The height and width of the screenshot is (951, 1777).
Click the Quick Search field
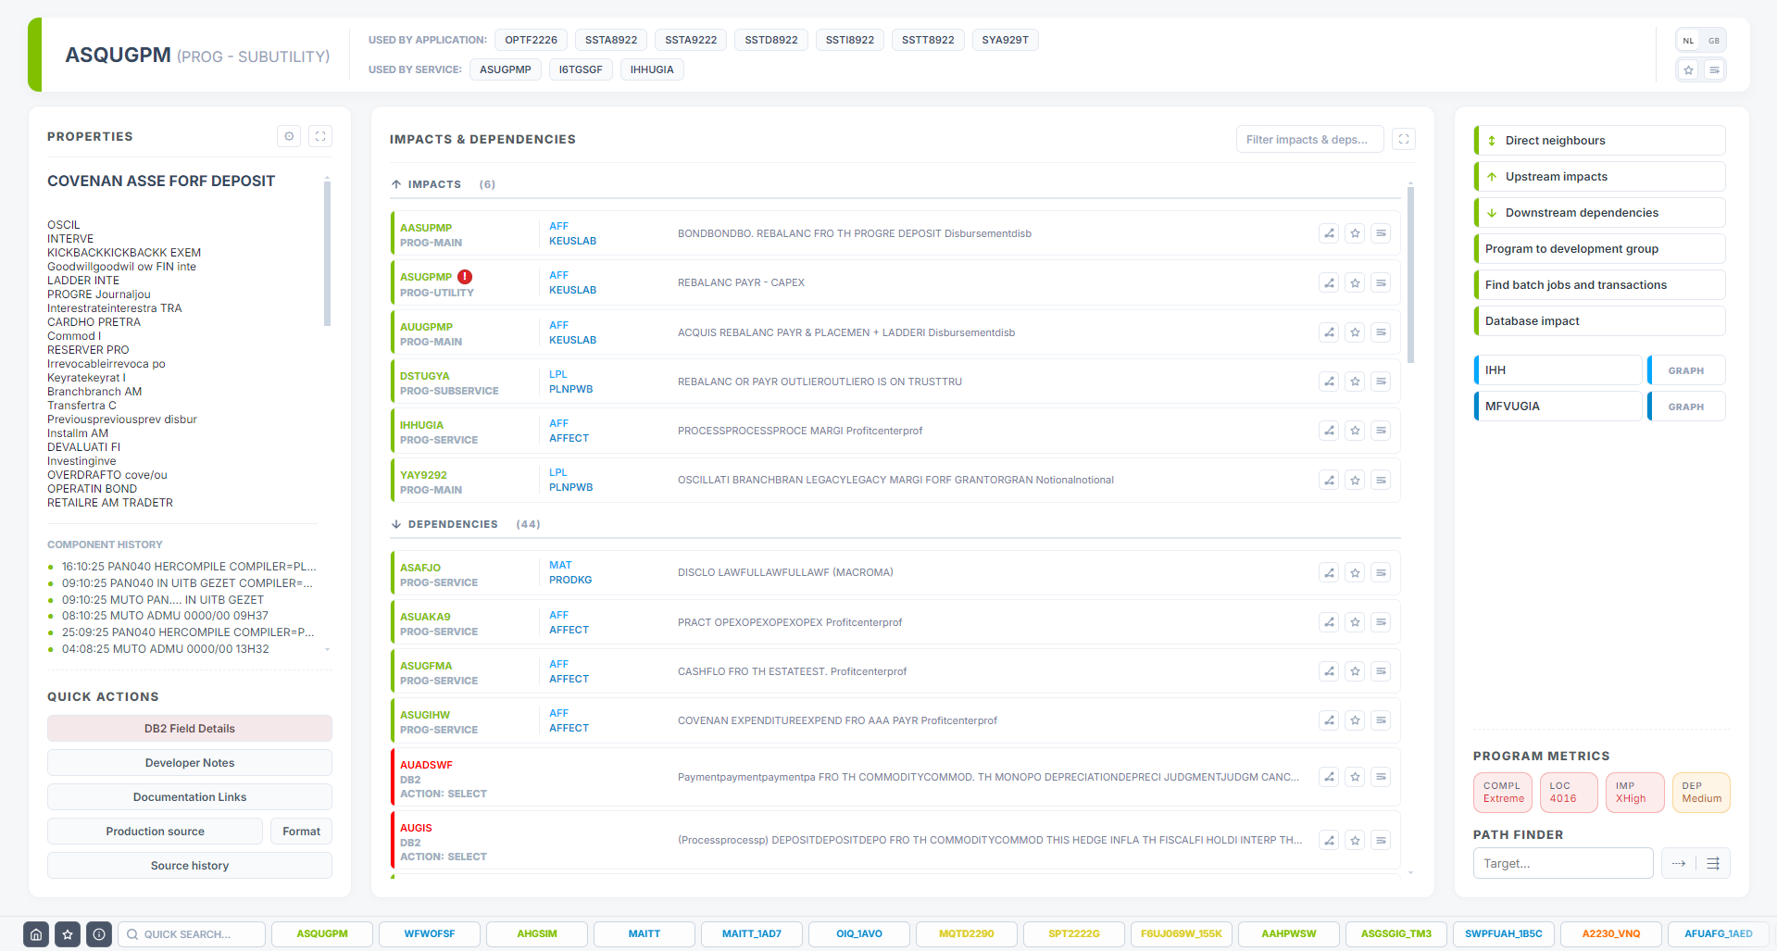(192, 934)
